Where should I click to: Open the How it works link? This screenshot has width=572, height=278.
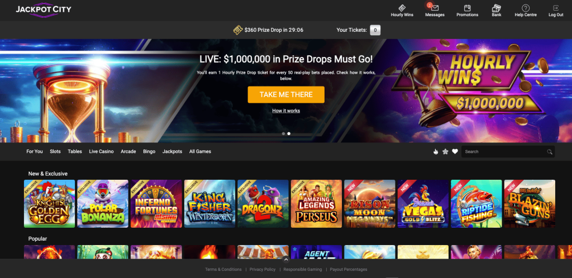coord(286,111)
